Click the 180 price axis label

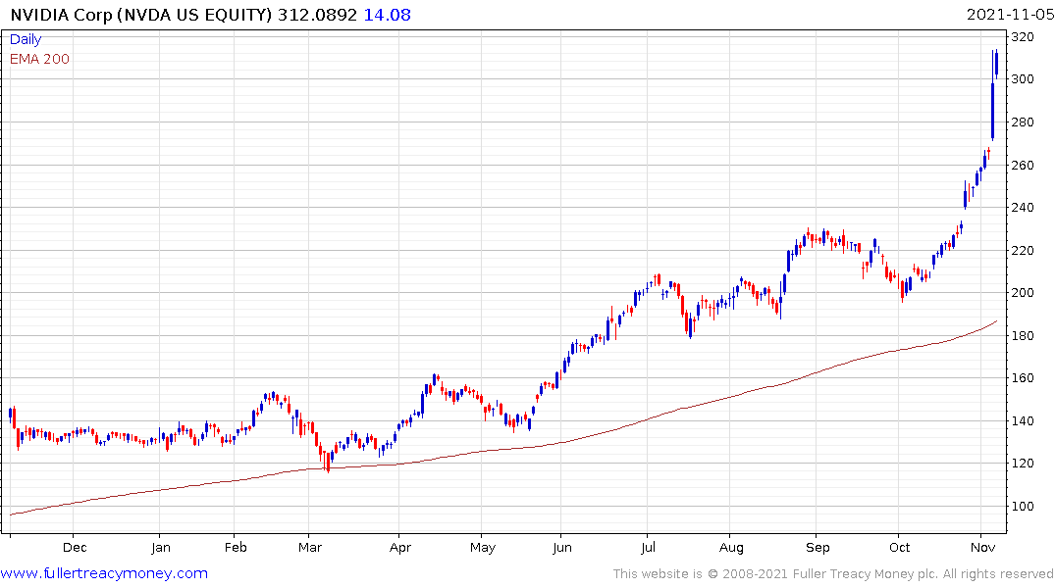1023,336
